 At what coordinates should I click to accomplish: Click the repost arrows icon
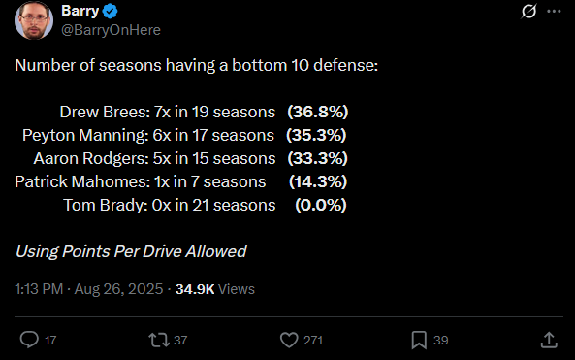click(159, 340)
